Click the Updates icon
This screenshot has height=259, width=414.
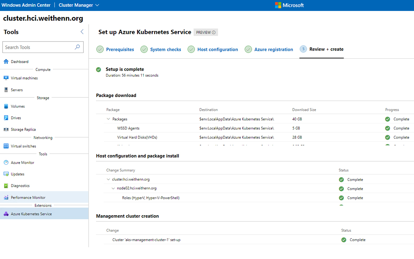tap(6, 174)
